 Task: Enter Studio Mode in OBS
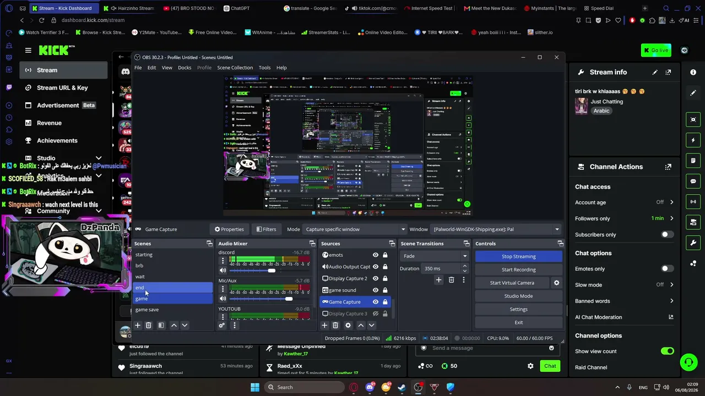[518, 296]
